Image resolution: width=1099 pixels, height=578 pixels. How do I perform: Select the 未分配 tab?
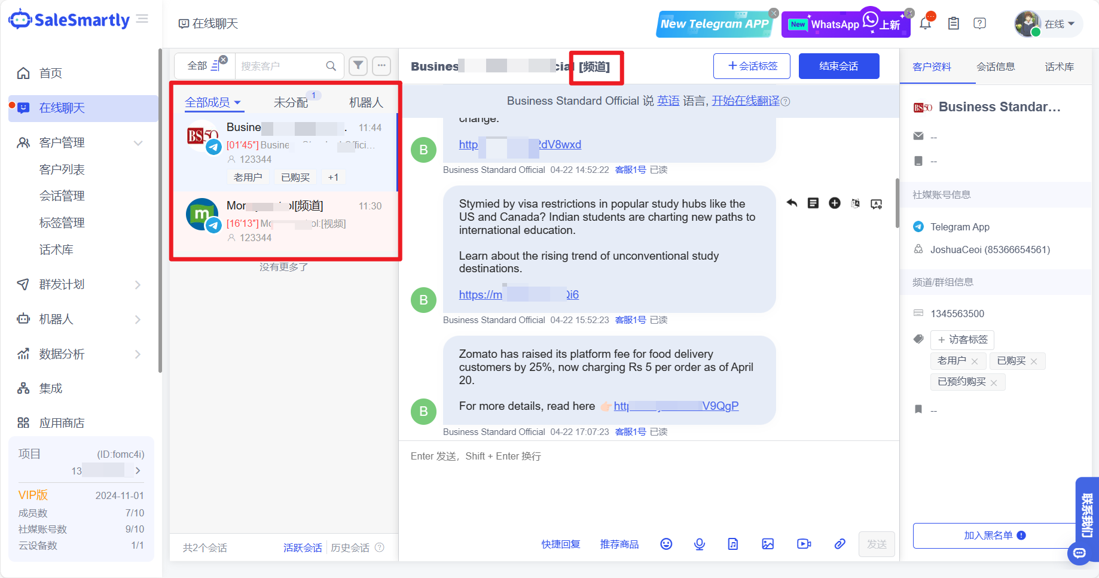(291, 102)
